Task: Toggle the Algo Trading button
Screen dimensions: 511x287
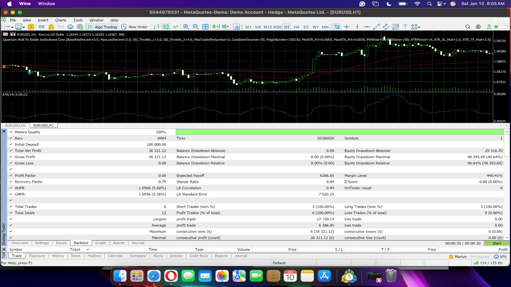Action: [103, 27]
